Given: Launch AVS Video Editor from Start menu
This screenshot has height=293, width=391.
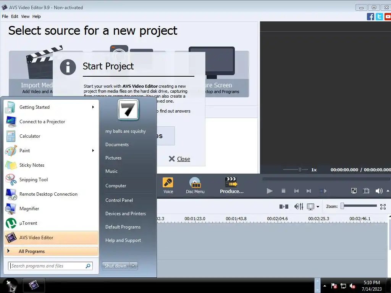Looking at the screenshot, I should [x=52, y=237].
